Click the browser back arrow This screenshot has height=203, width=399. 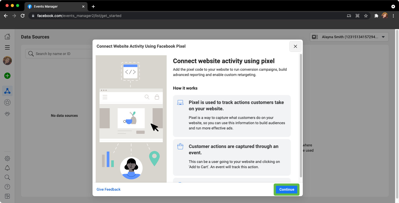(6, 16)
